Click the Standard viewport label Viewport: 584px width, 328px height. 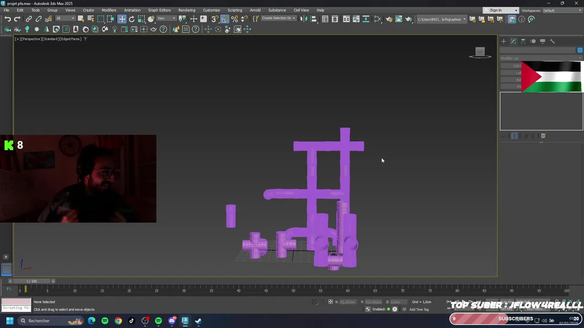tap(51, 39)
